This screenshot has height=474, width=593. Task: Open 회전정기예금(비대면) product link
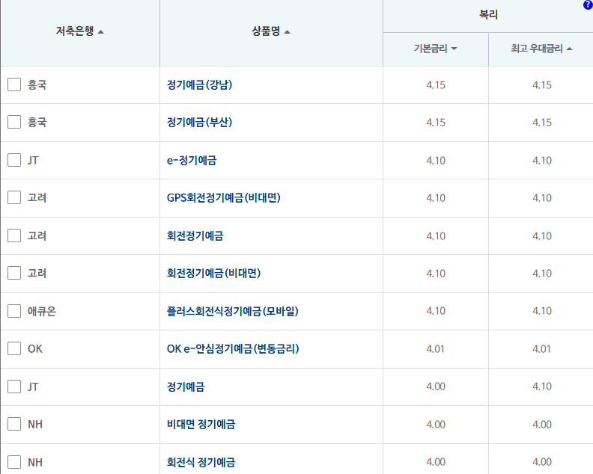213,273
